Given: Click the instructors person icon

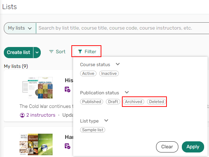Looking at the screenshot, I should click(x=23, y=115).
